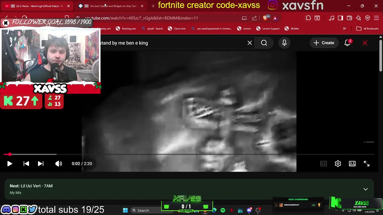Screen dimensions: 383x215
Task: Open the YouTube Create button
Action: click(324, 43)
